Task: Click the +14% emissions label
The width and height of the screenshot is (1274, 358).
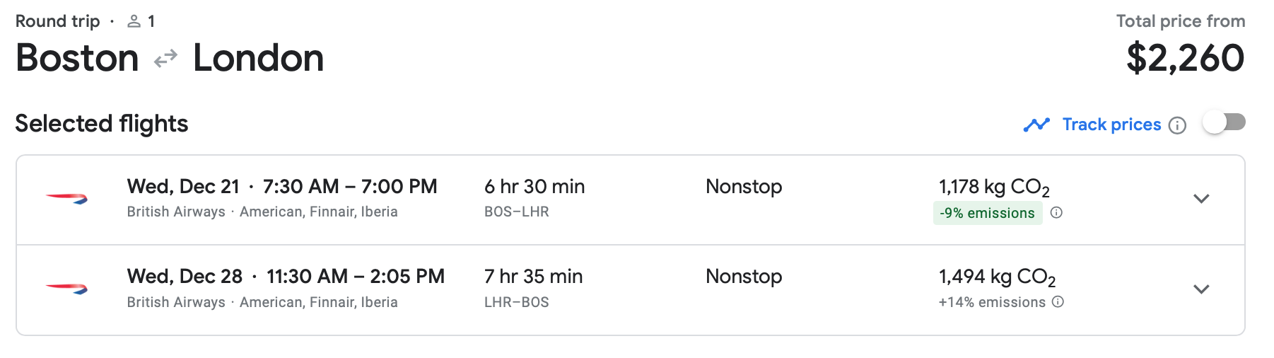Action: [991, 302]
